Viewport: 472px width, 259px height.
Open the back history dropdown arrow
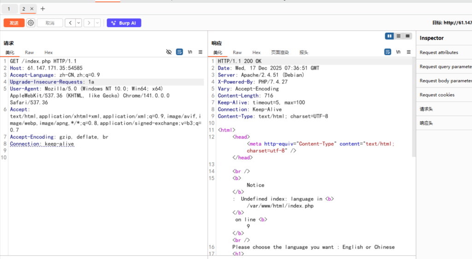pos(78,23)
